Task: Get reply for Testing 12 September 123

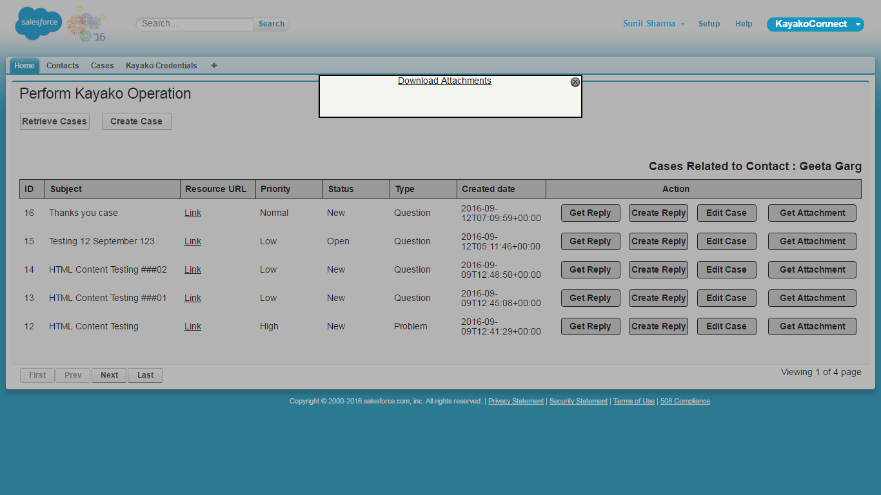Action: coord(590,241)
